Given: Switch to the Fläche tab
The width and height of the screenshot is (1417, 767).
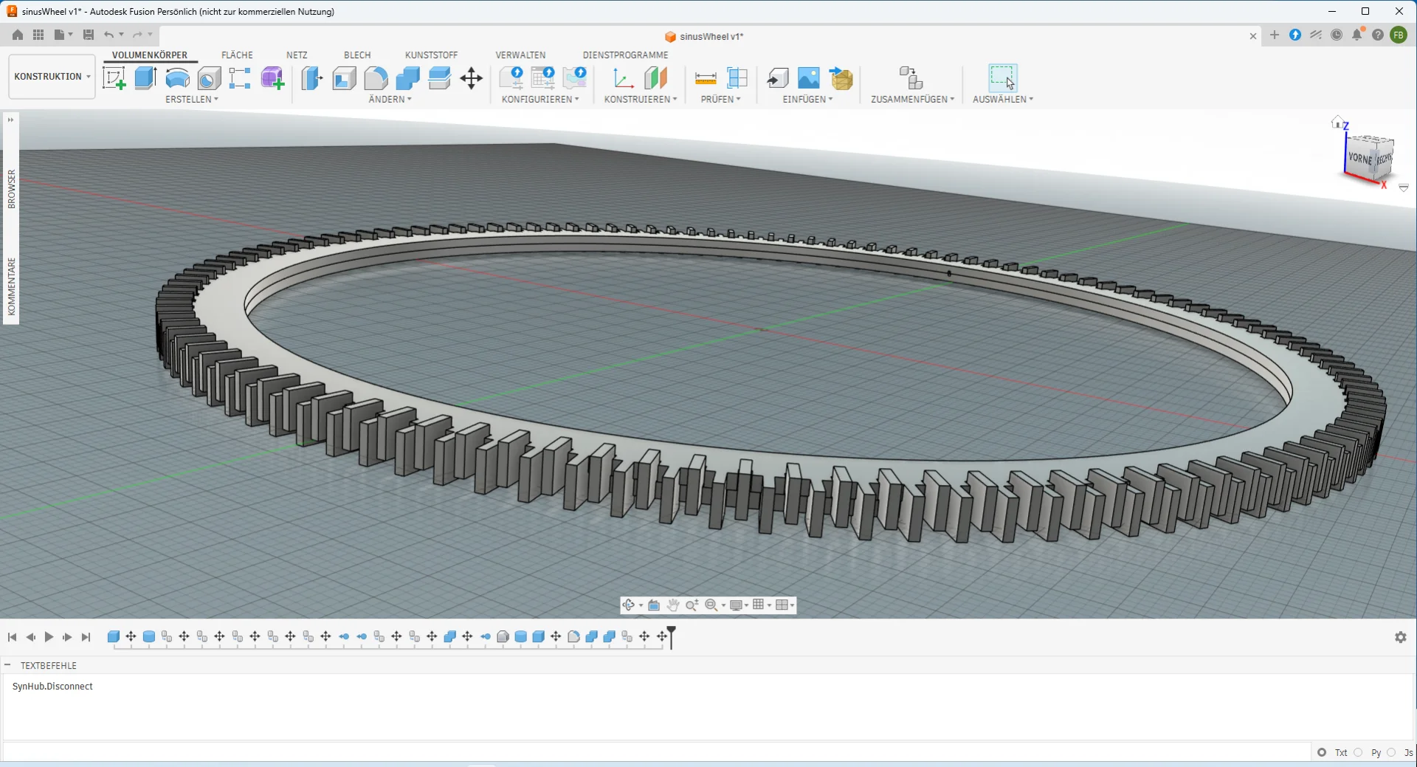Looking at the screenshot, I should pyautogui.click(x=237, y=55).
